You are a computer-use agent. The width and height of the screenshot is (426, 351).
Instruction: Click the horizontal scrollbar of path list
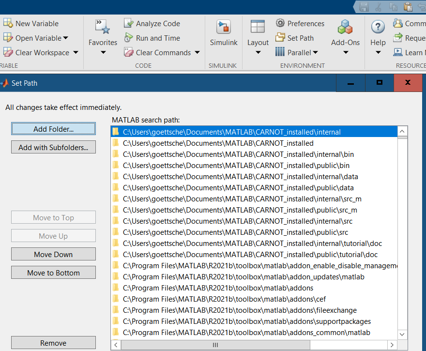[x=215, y=345]
